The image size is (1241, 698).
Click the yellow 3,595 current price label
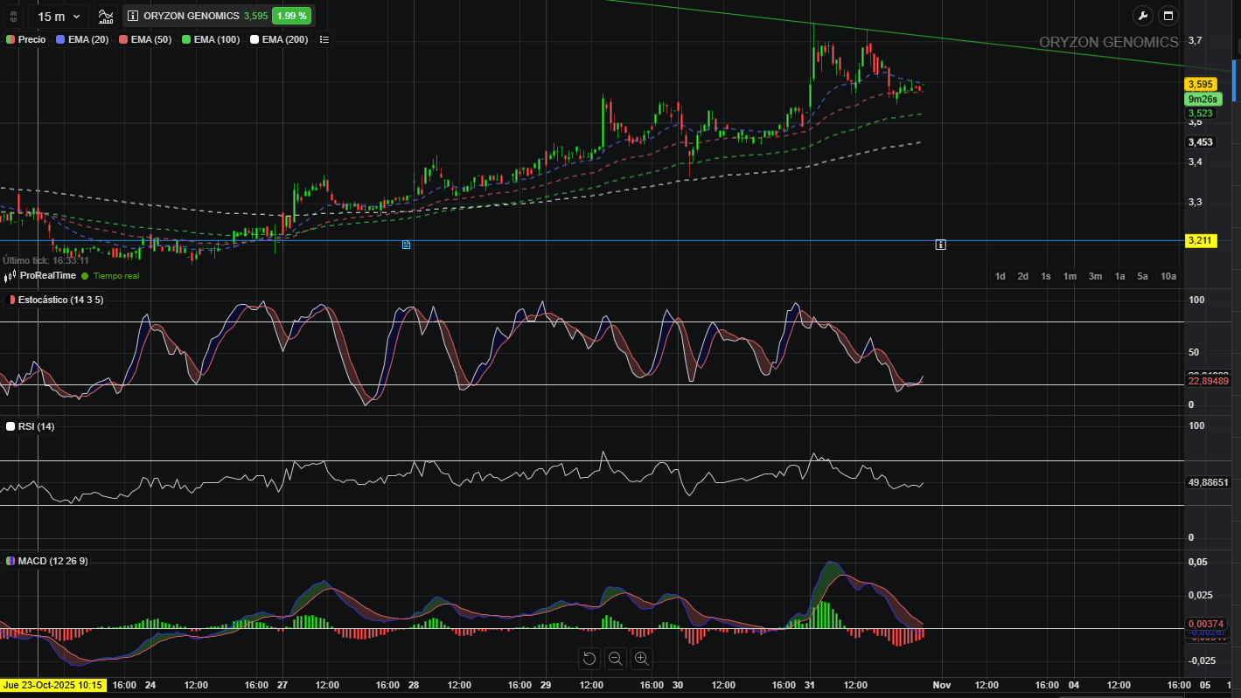coord(1201,84)
